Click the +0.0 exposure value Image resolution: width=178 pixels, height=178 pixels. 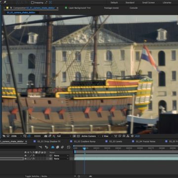(x=137, y=136)
